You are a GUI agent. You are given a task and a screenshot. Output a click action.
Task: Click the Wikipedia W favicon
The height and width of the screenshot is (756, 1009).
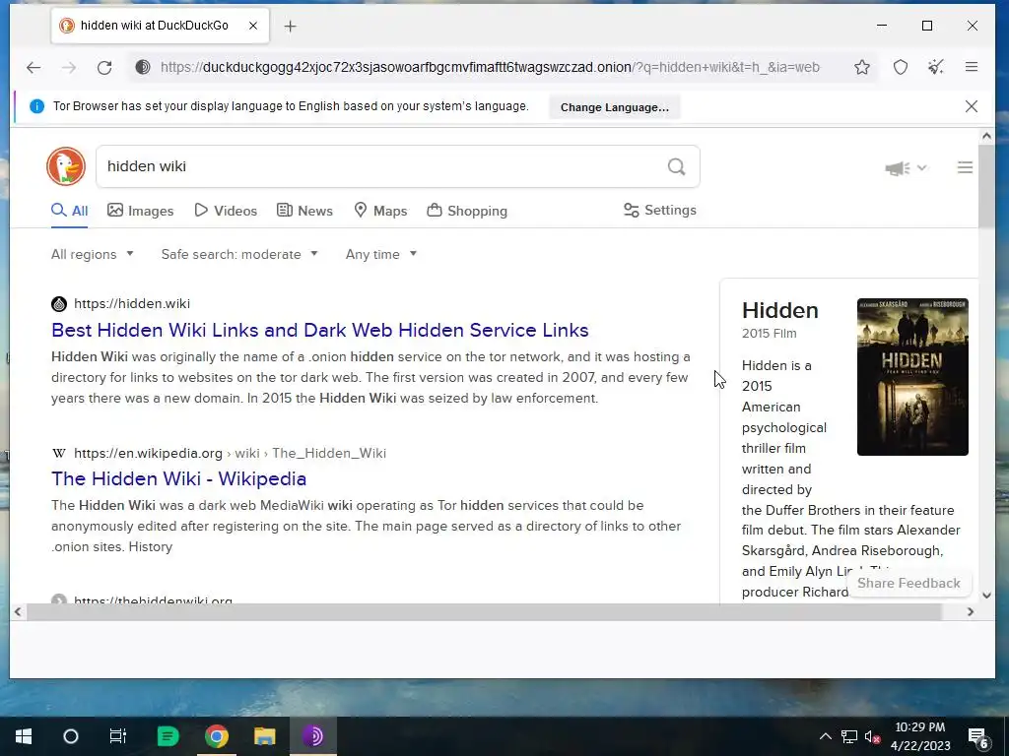click(x=58, y=453)
